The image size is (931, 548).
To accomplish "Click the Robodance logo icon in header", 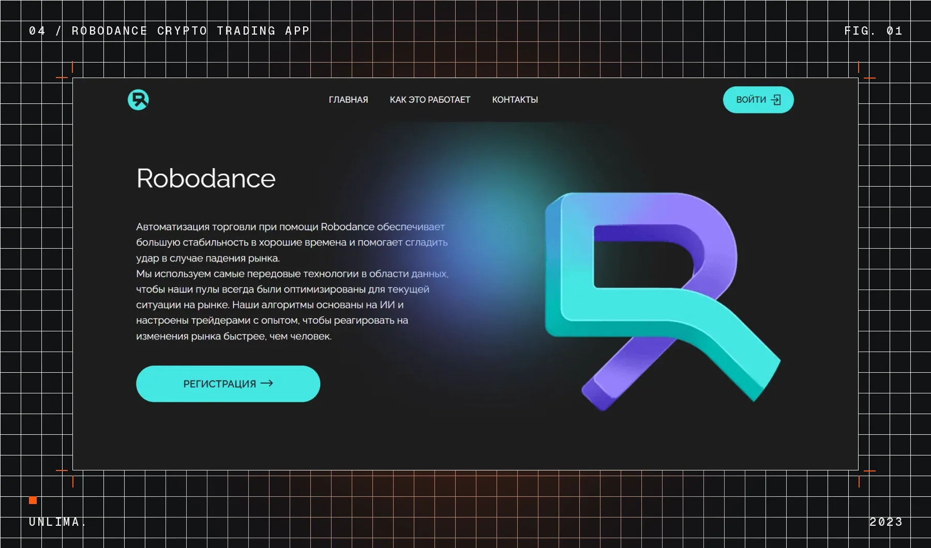I will coord(138,100).
